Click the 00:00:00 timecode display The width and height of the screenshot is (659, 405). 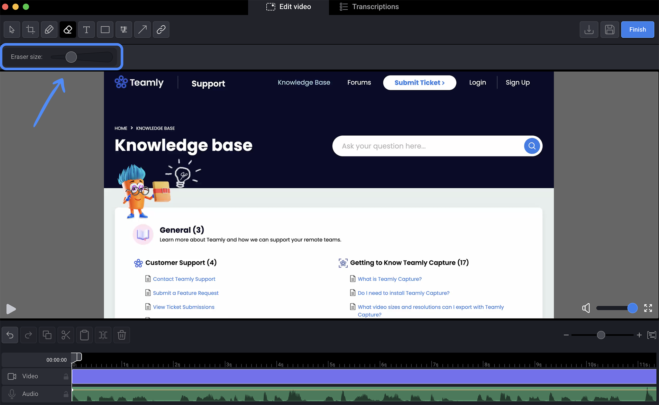tap(56, 360)
